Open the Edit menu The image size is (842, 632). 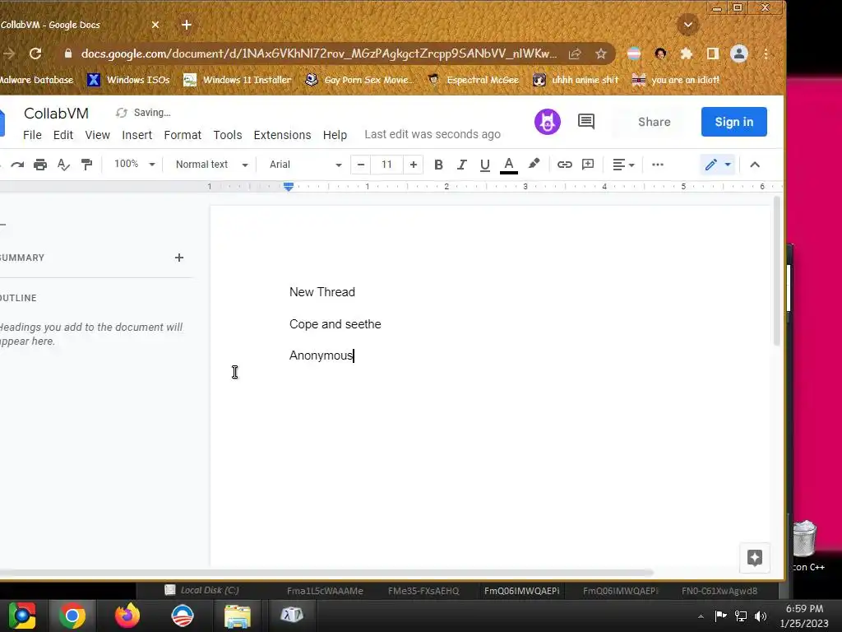[62, 135]
